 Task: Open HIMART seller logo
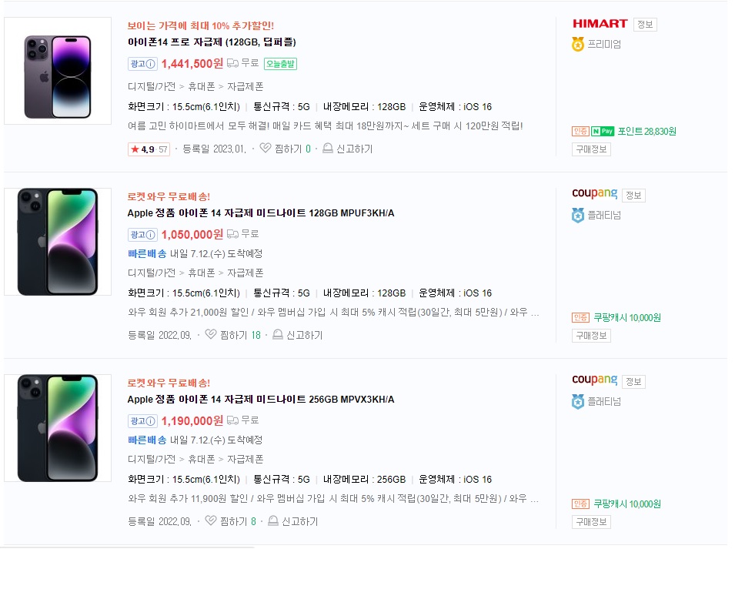click(600, 23)
